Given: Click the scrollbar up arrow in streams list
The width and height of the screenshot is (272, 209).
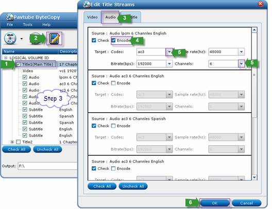Looking at the screenshot, I should [x=254, y=30].
